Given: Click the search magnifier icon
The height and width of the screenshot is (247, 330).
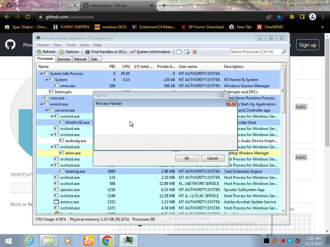Looking at the screenshot, I should point(284,52).
